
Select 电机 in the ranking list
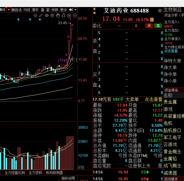tap(168, 123)
